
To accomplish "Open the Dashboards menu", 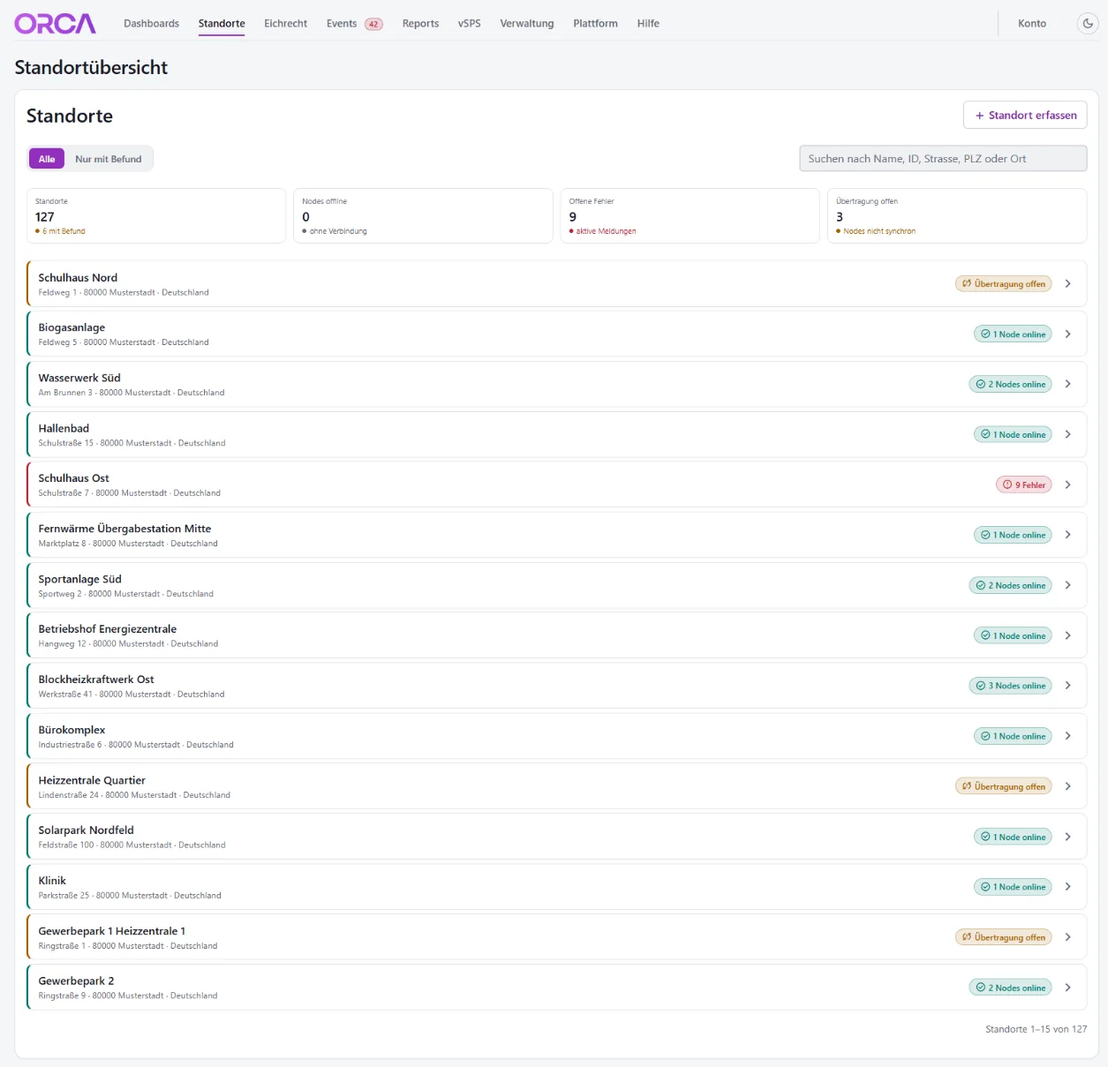I will click(x=151, y=24).
